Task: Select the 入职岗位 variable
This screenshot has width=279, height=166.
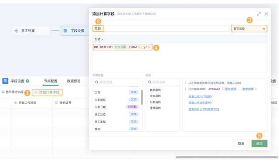Action: click(116, 100)
